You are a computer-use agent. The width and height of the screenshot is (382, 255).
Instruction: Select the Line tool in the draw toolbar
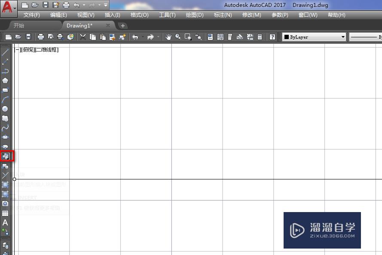coord(5,52)
